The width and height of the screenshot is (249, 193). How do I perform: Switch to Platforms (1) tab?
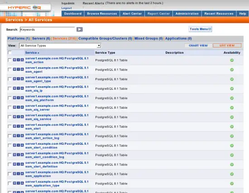coord(19,38)
